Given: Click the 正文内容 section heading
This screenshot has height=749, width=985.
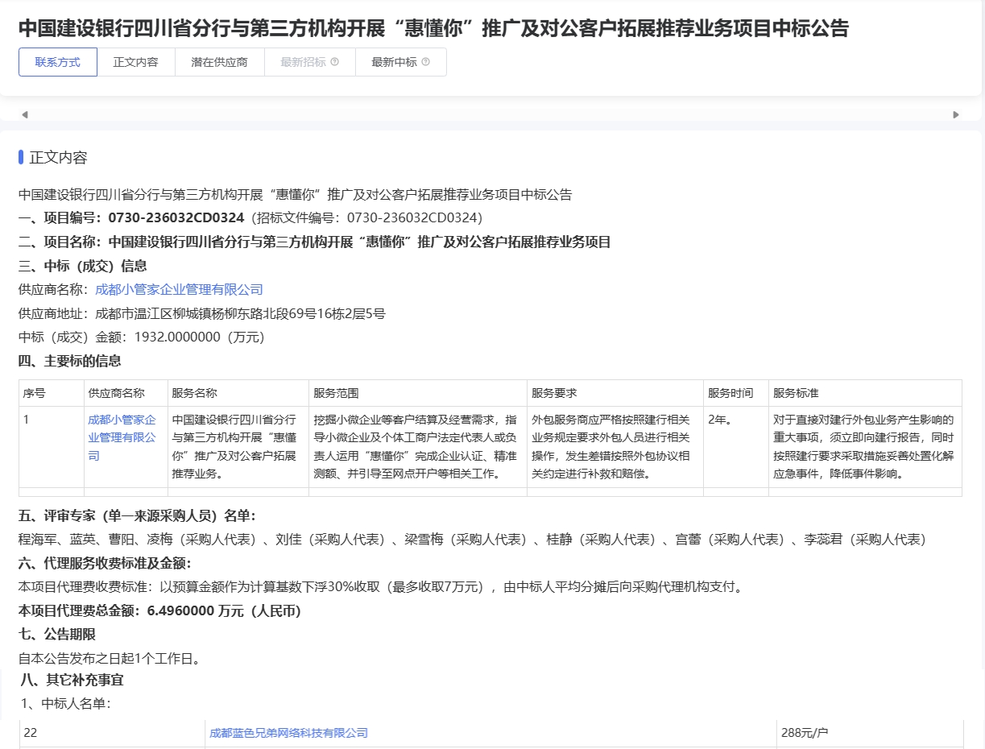Looking at the screenshot, I should (59, 158).
